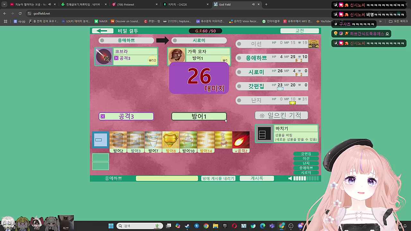Image resolution: width=411 pixels, height=231 pixels.
Task: Click the taskbar 검색 search box
Action: [140, 226]
